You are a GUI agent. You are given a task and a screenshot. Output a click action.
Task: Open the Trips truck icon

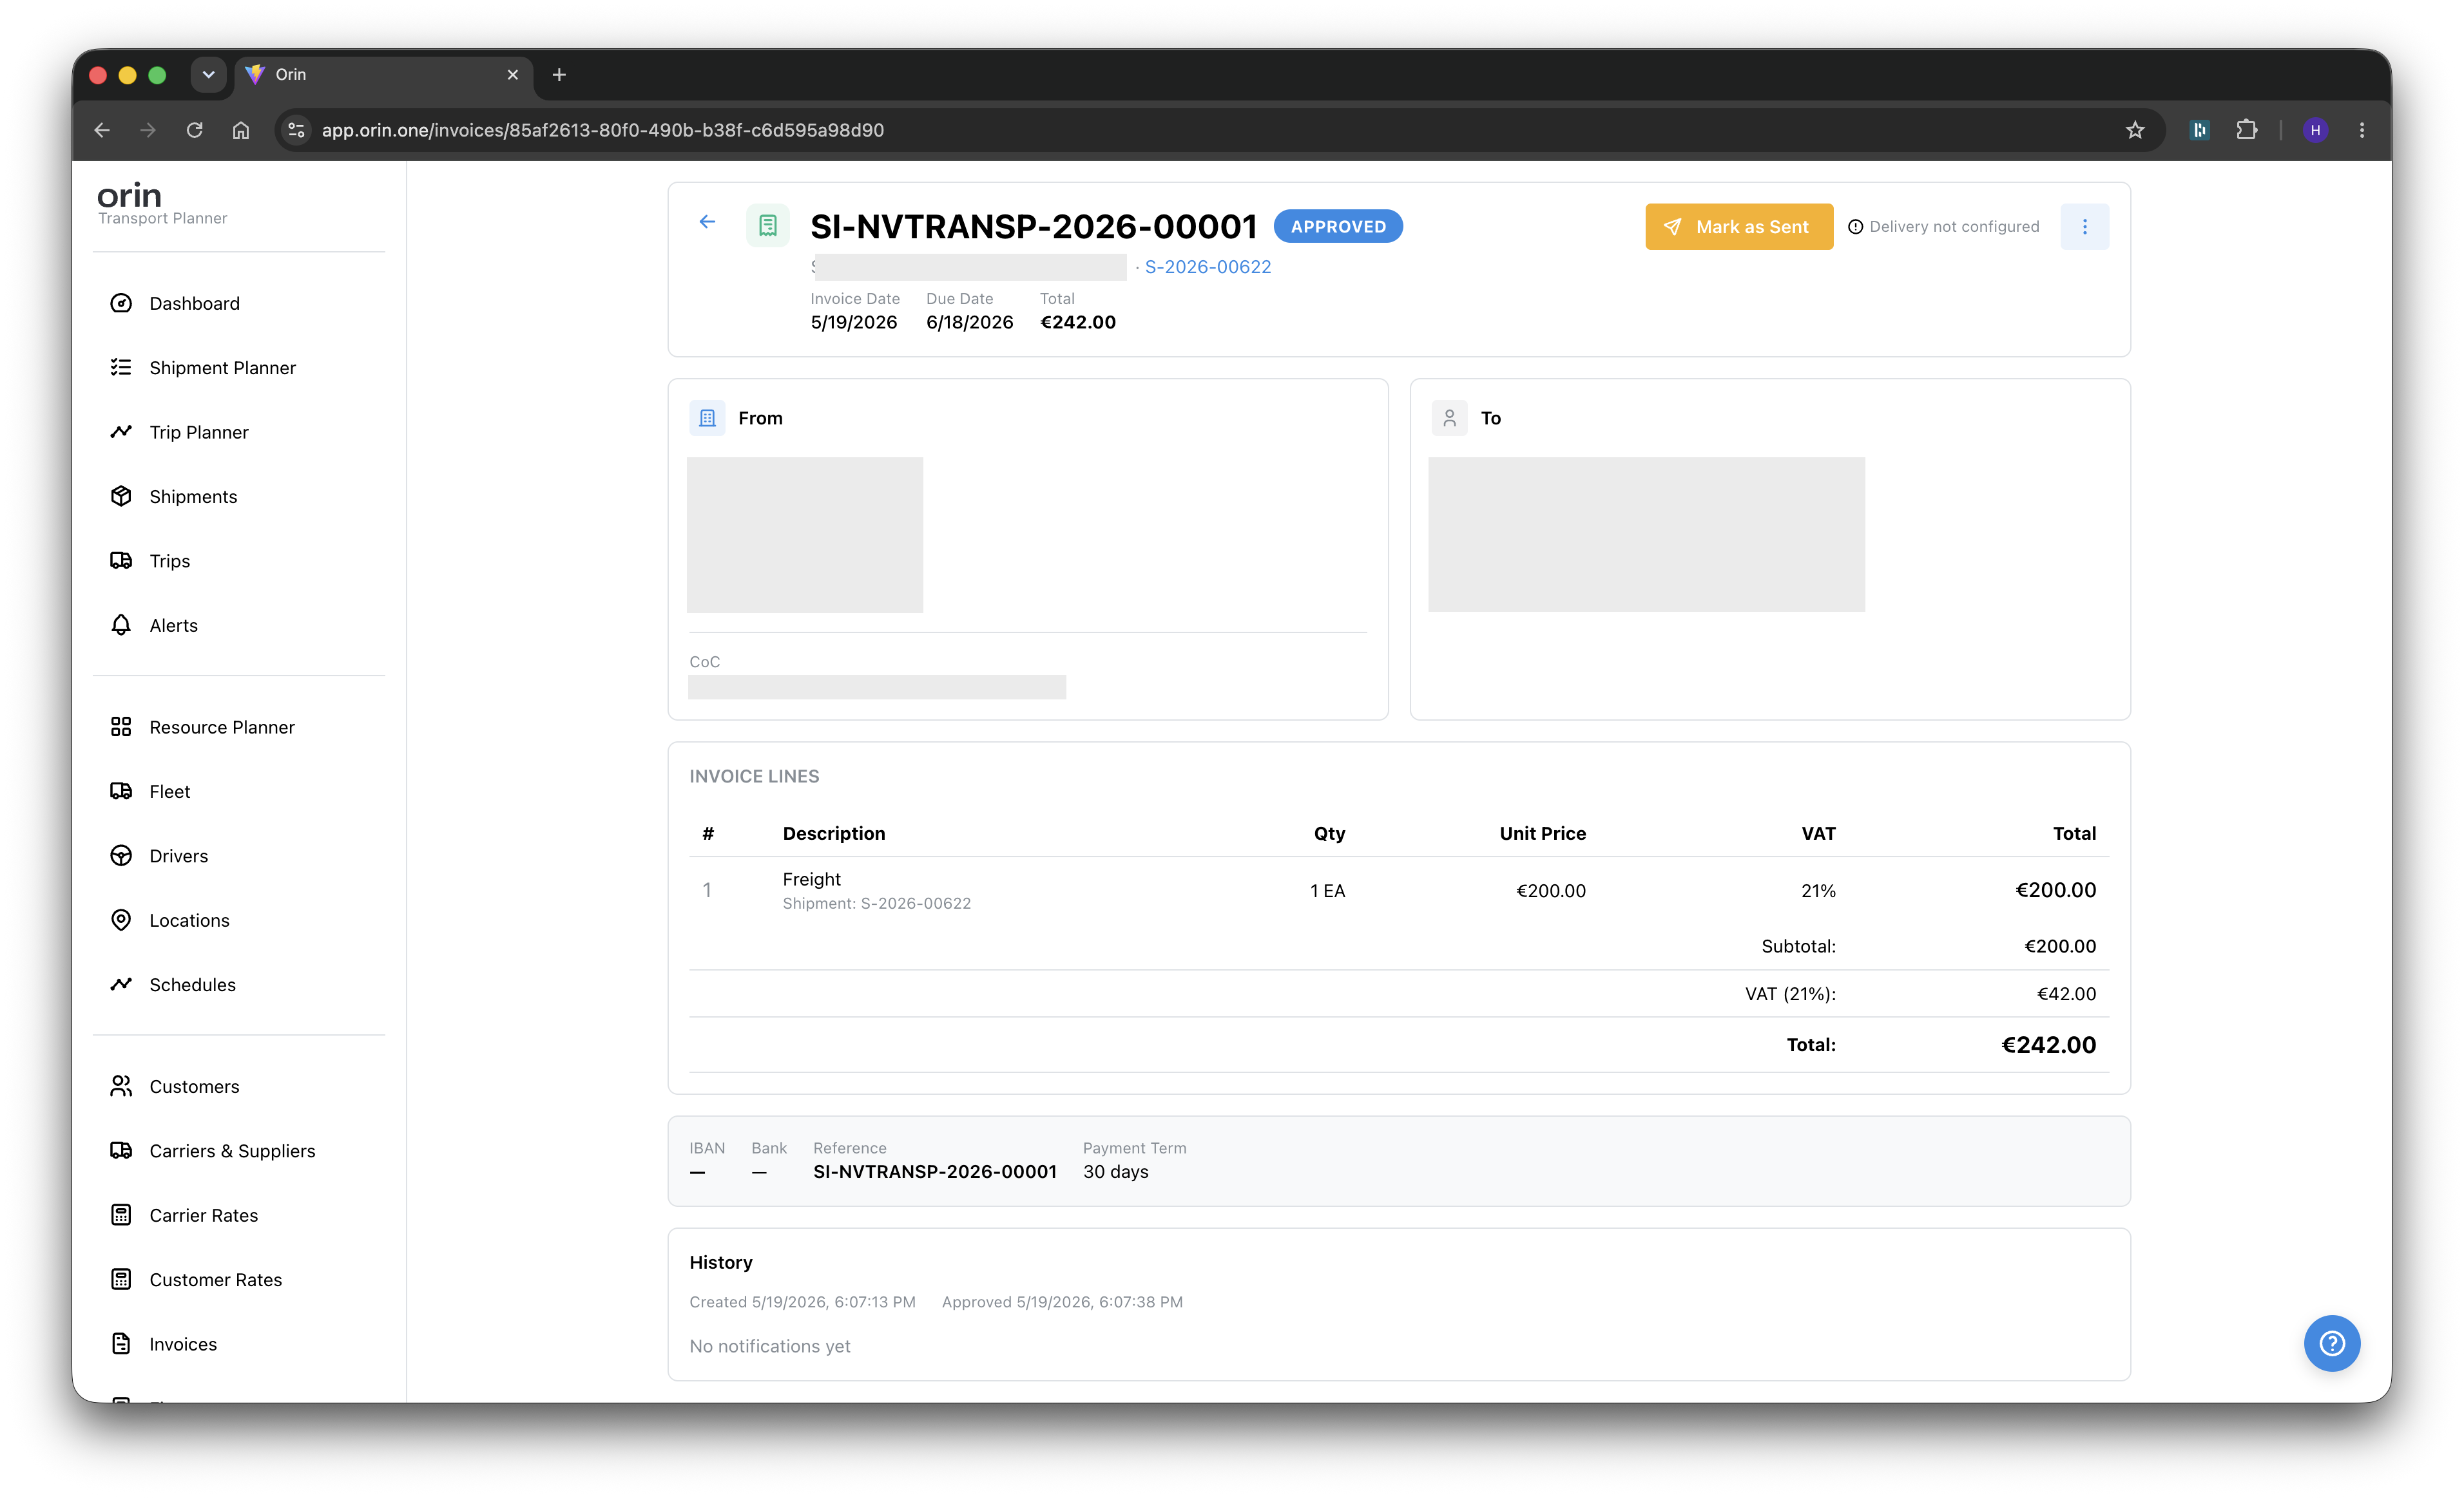click(x=121, y=561)
